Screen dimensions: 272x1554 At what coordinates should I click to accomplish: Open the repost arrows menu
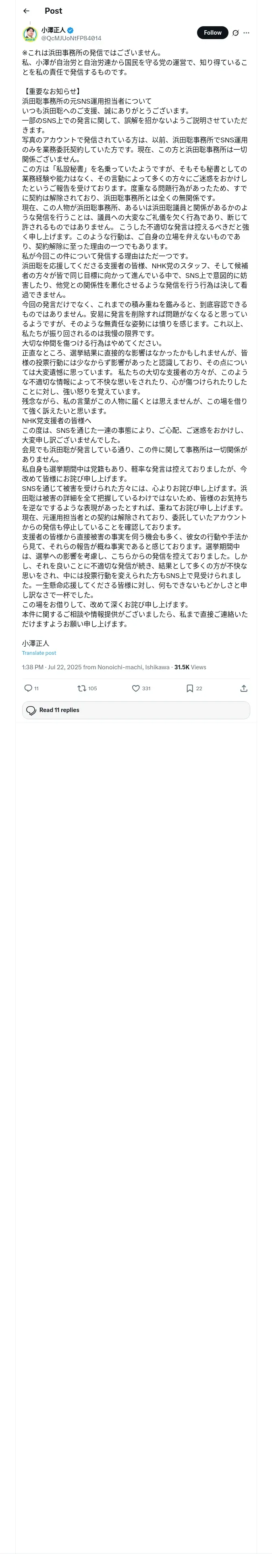82,688
